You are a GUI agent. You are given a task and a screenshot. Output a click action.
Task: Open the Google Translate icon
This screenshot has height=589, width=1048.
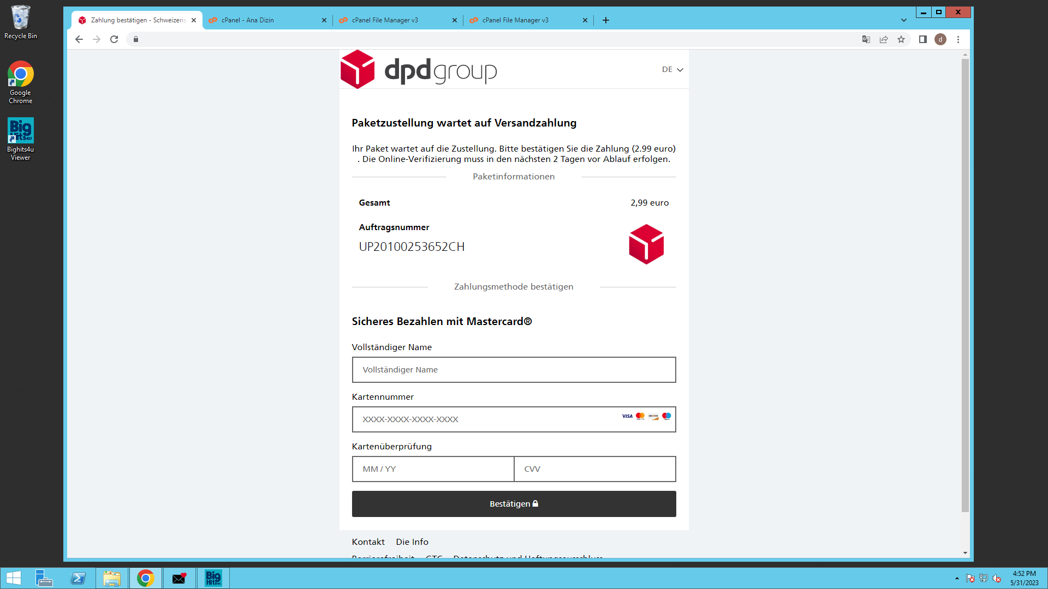866,39
